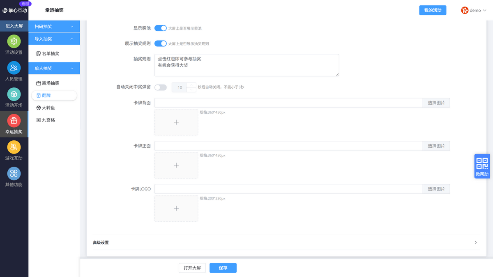Click the 幸运抽奖 page title
493x277 pixels.
54,10
